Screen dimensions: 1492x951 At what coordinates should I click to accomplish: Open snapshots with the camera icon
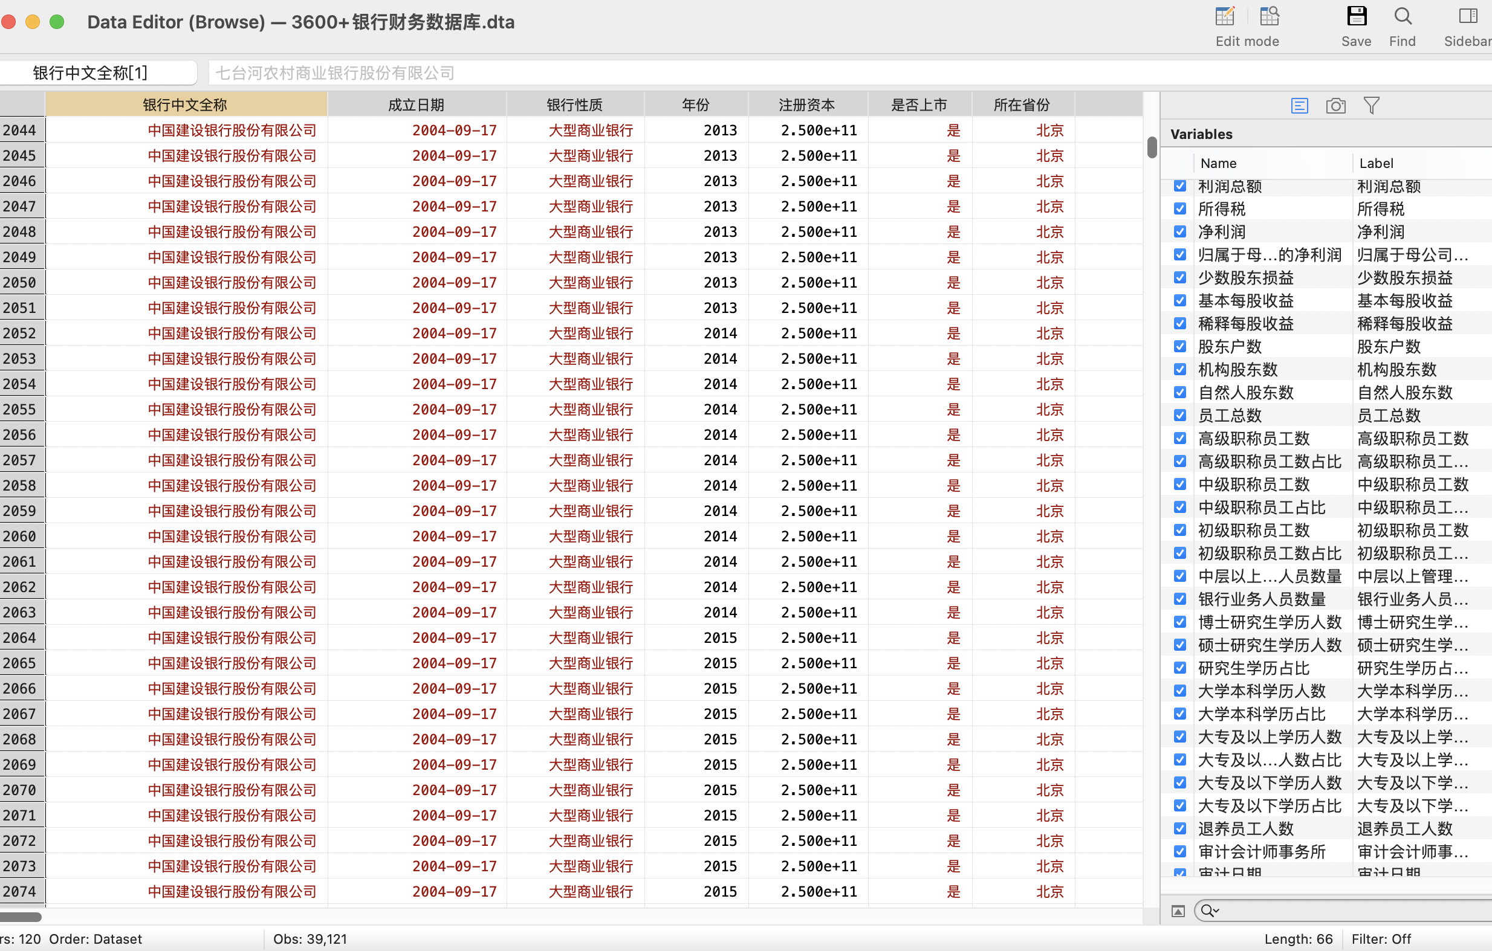[1335, 106]
